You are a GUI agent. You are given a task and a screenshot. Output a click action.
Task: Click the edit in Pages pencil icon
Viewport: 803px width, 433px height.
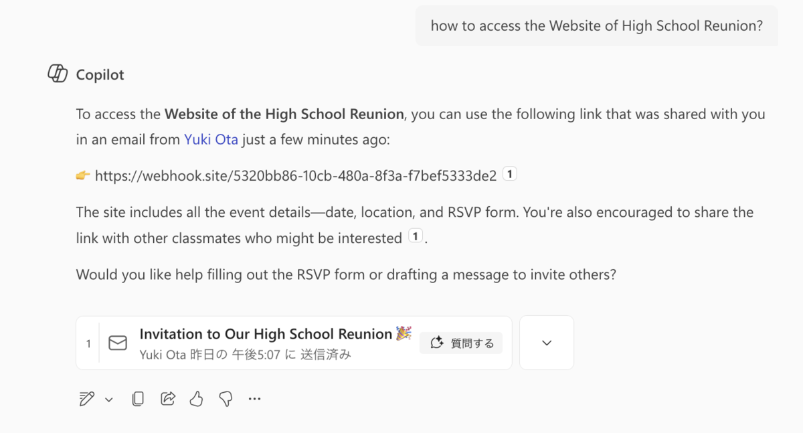[x=86, y=400]
